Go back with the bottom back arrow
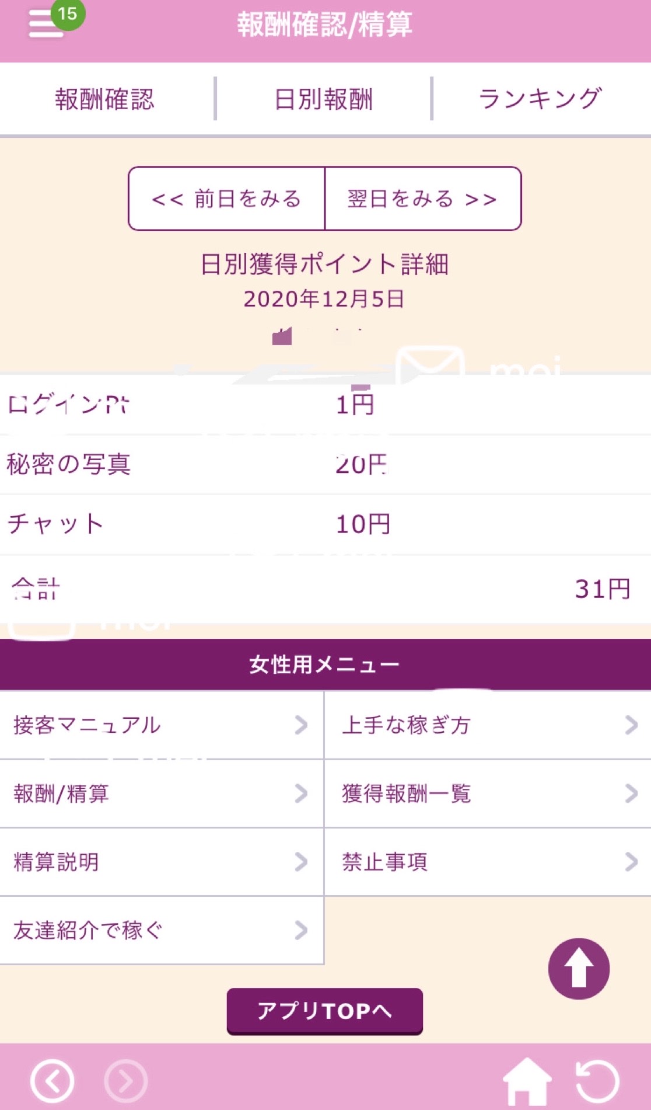 click(x=52, y=1081)
